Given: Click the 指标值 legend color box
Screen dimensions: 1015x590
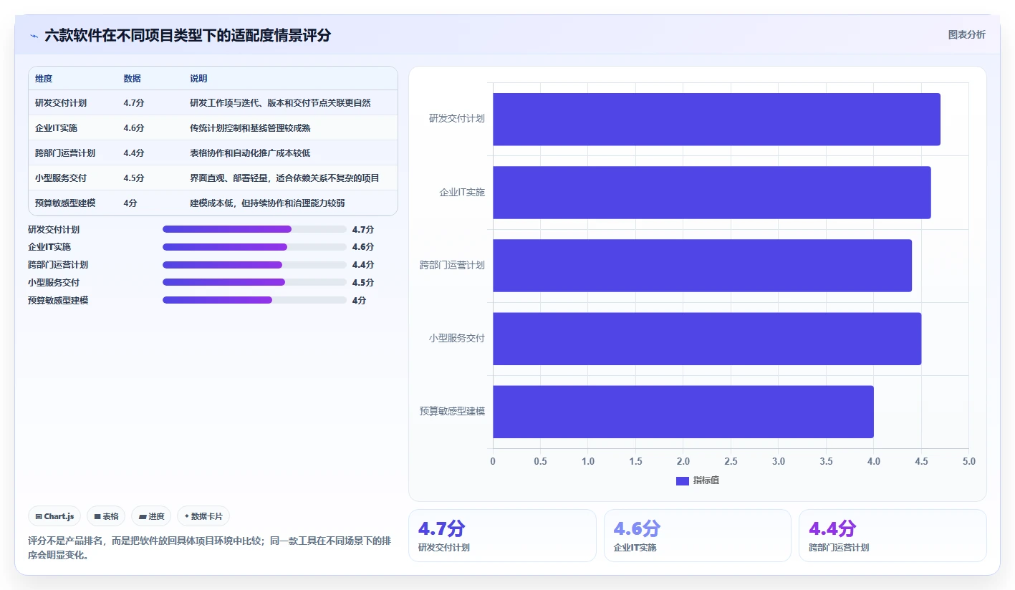Looking at the screenshot, I should 682,481.
